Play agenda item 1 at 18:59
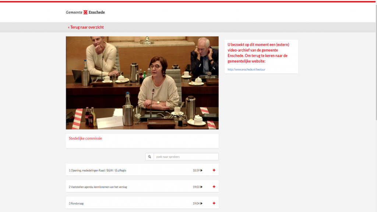The image size is (377, 212). pyautogui.click(x=198, y=170)
